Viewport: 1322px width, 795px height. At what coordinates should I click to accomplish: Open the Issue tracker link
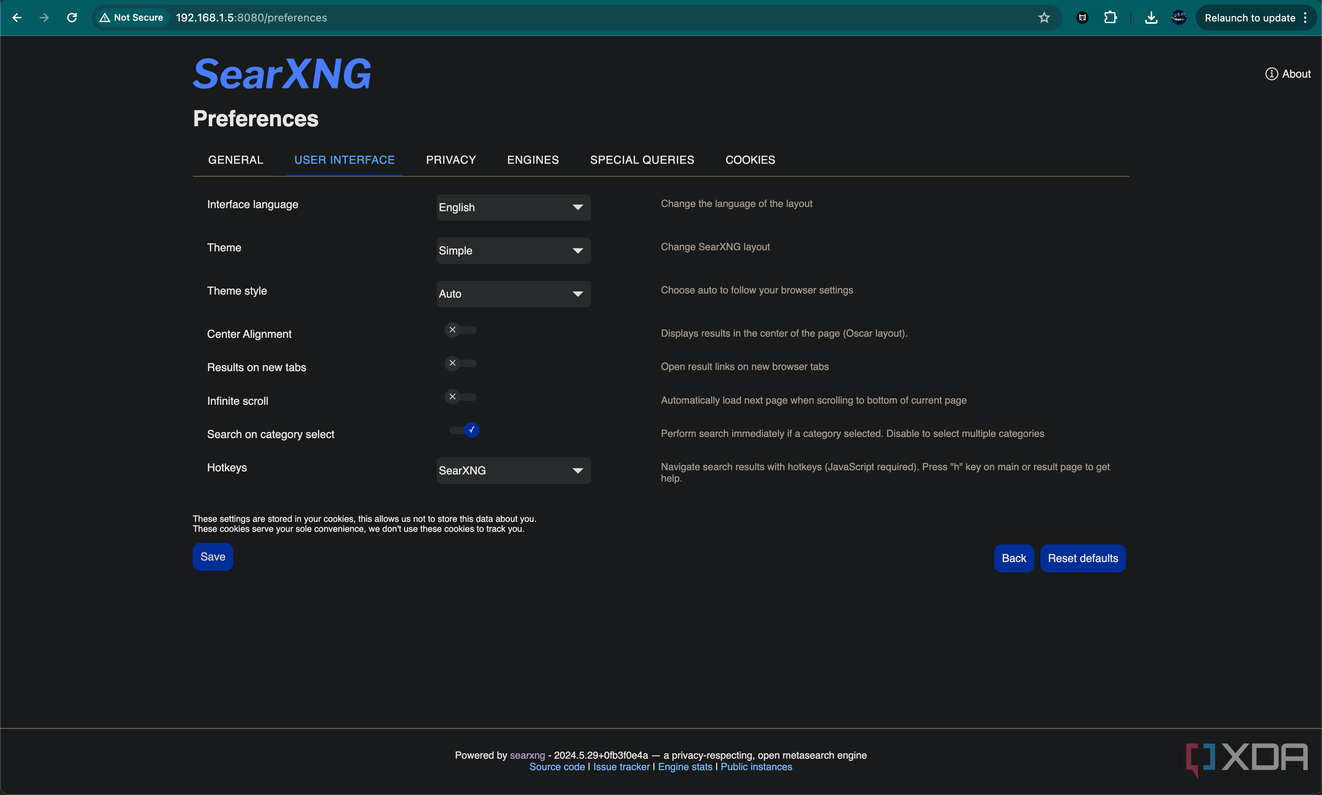(x=621, y=767)
